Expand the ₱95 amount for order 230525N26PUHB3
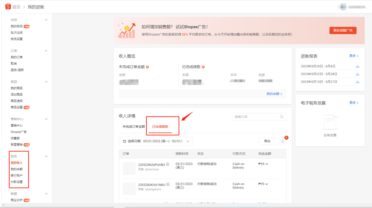Viewport: 372px width, 208px height. point(267,164)
